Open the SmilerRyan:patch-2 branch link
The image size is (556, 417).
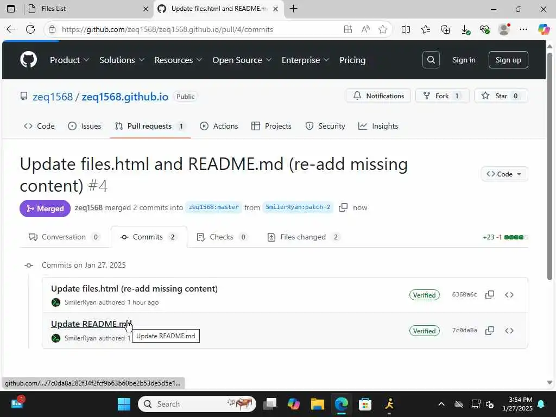pos(298,207)
